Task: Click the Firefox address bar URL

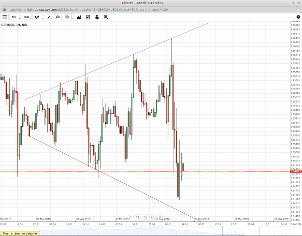Action: [87, 10]
